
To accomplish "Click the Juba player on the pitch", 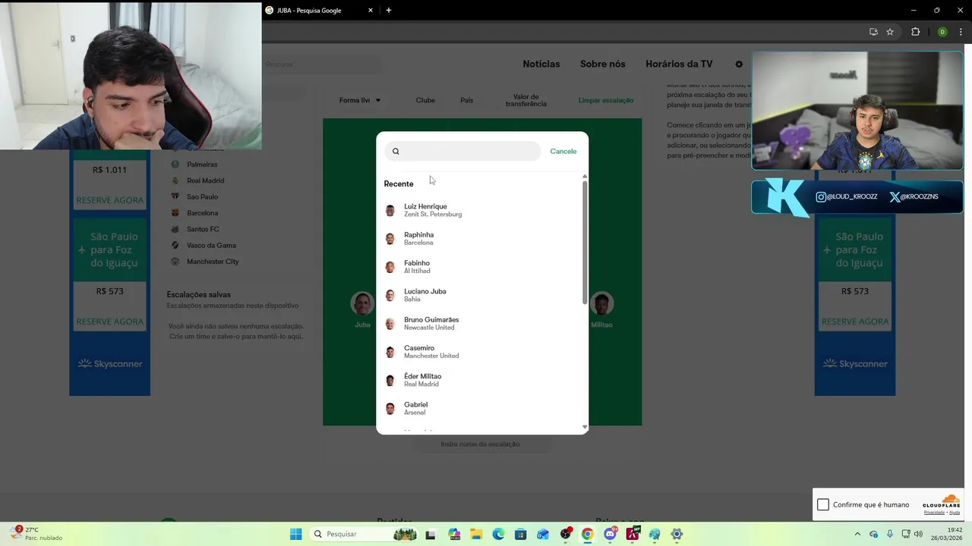I will coord(362,309).
